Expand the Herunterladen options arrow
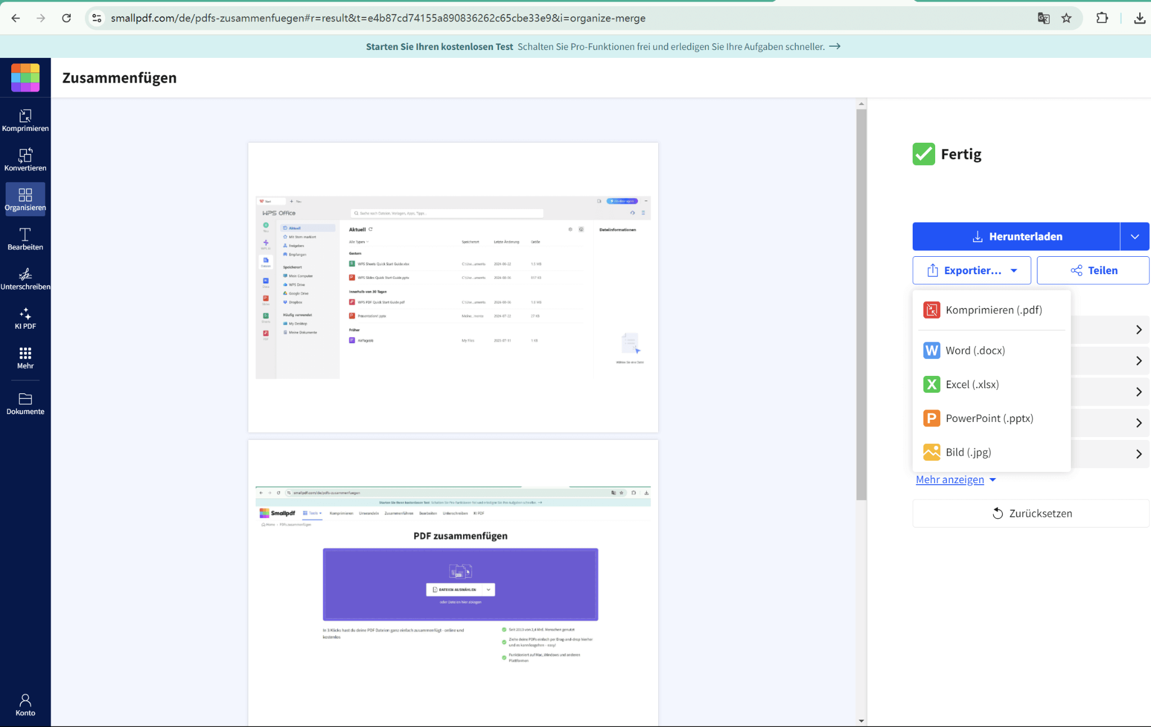 pos(1135,237)
